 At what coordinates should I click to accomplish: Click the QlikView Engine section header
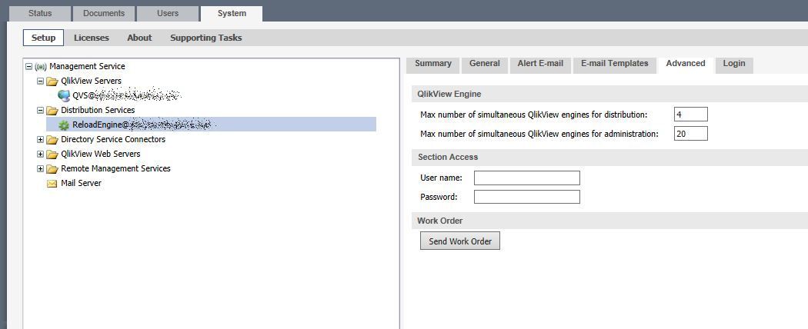pos(609,95)
